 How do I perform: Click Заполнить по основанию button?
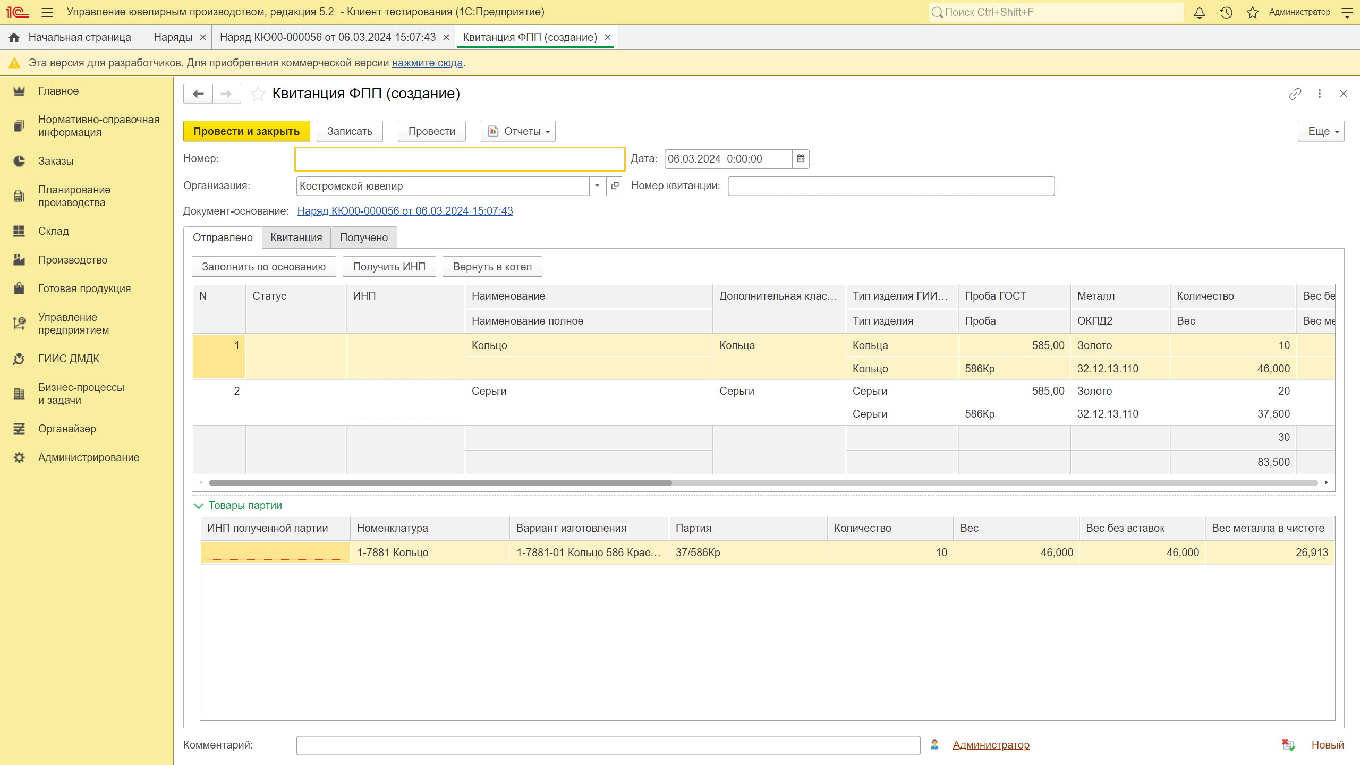(264, 267)
